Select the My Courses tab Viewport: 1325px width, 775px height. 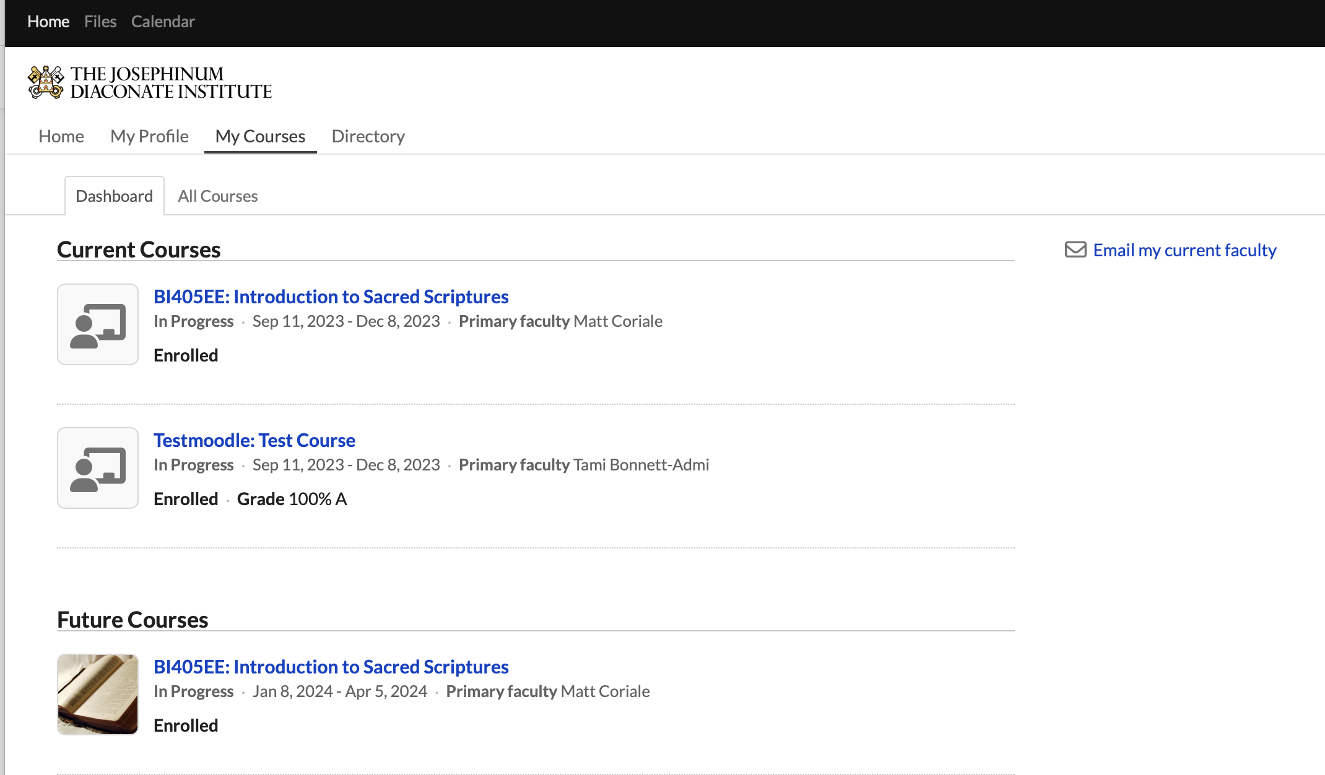(x=260, y=136)
